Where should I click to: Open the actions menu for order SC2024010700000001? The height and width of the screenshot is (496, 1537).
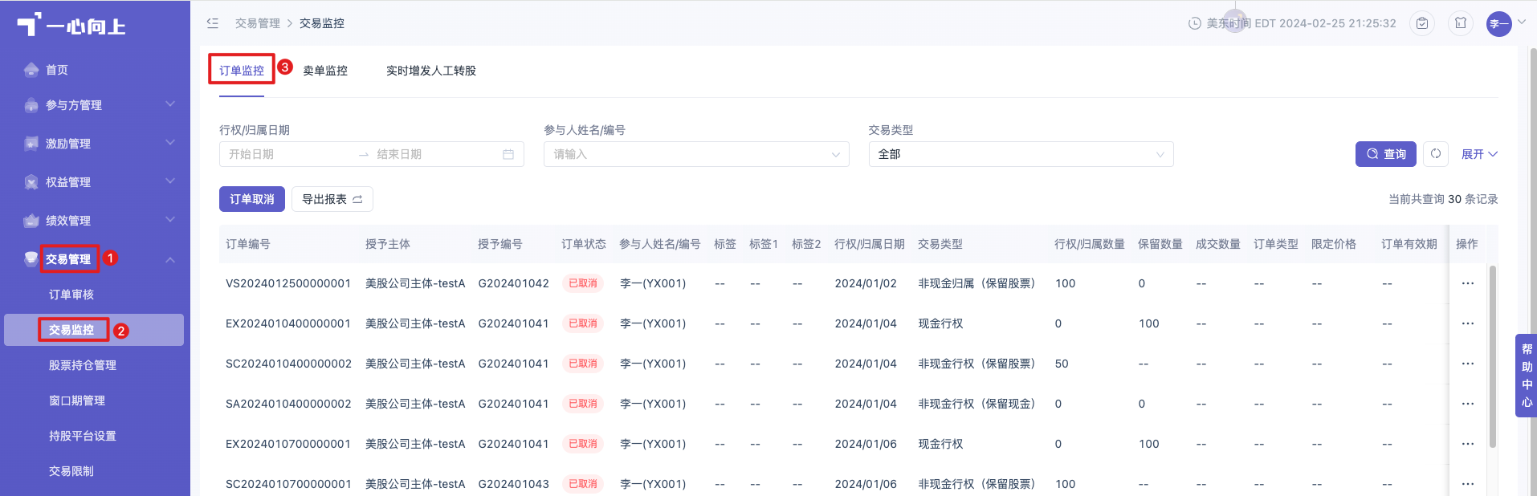1468,484
